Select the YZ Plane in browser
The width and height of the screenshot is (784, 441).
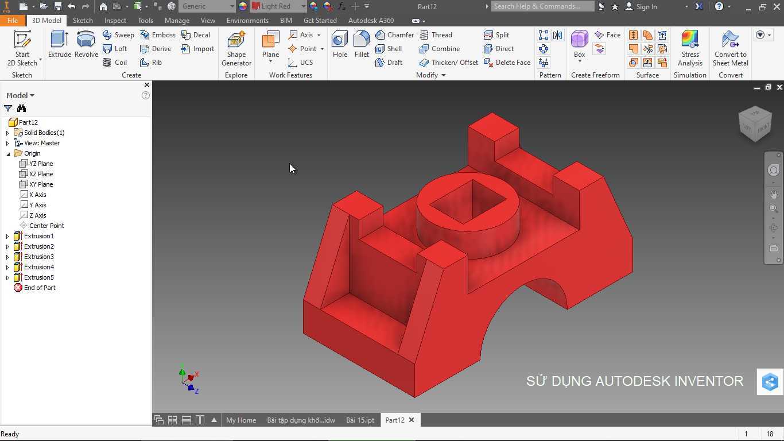(x=36, y=164)
